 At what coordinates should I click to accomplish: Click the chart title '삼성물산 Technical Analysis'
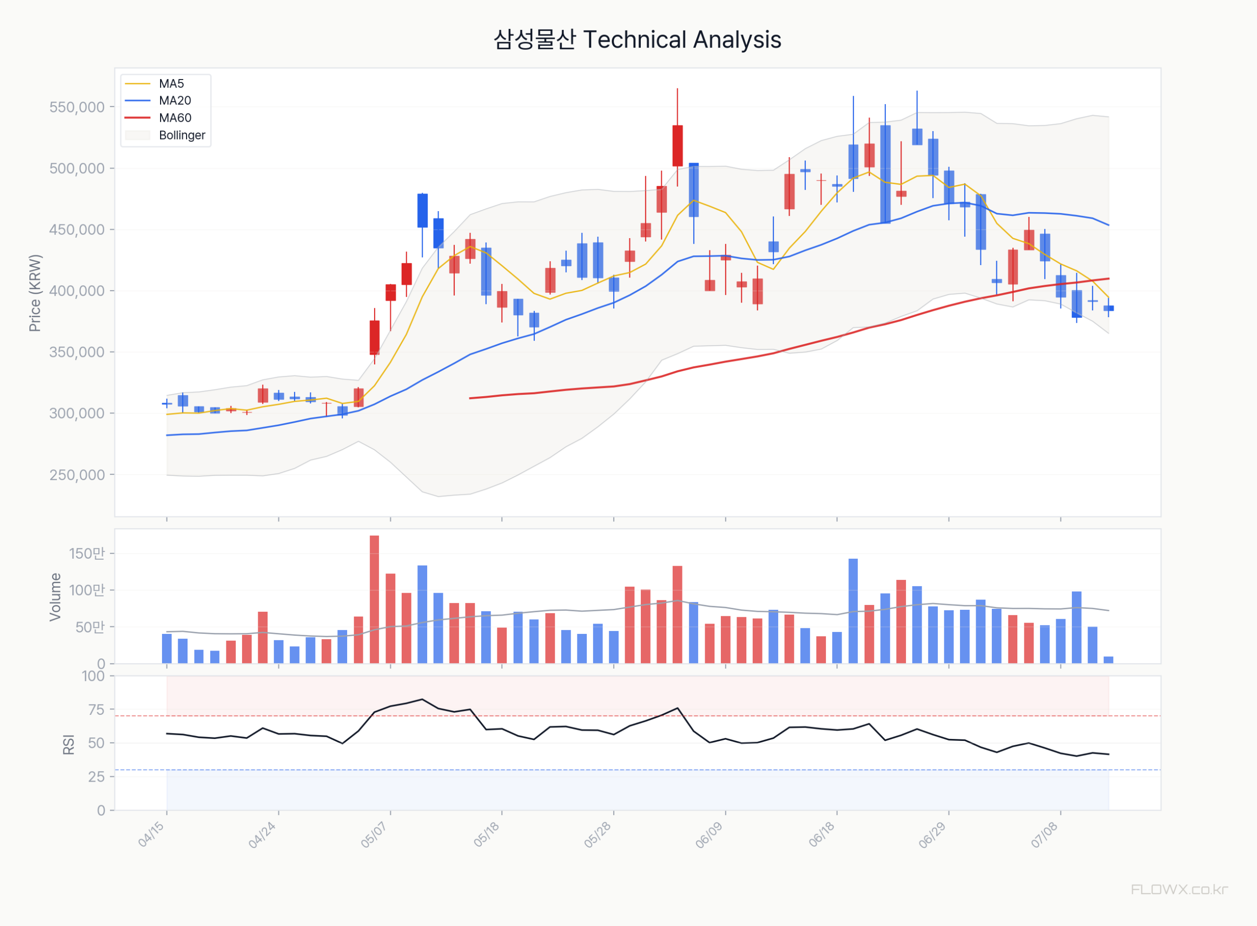click(637, 40)
